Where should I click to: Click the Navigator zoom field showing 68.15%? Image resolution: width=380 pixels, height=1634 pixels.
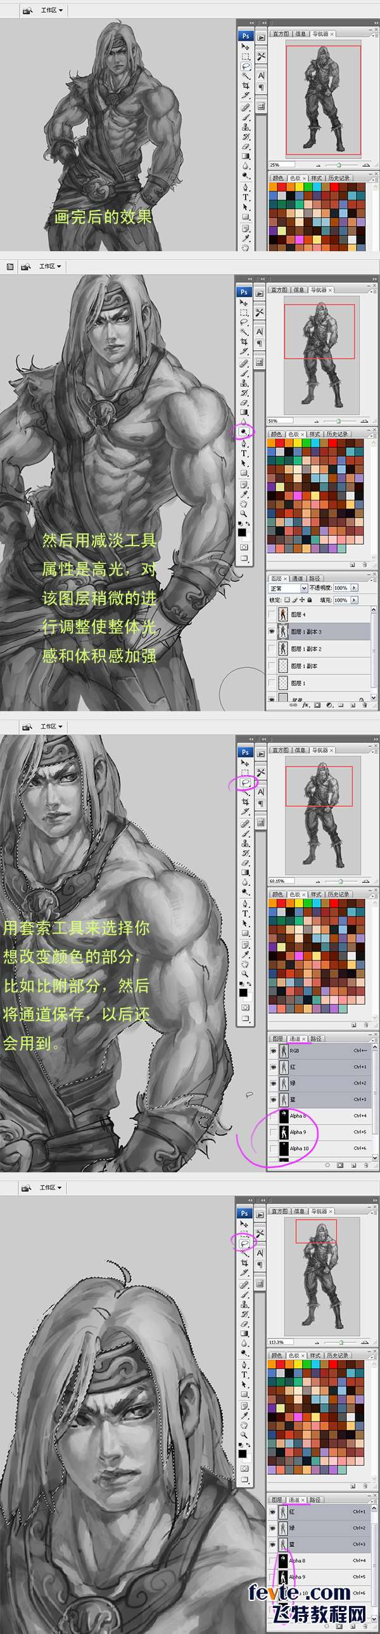point(282,880)
